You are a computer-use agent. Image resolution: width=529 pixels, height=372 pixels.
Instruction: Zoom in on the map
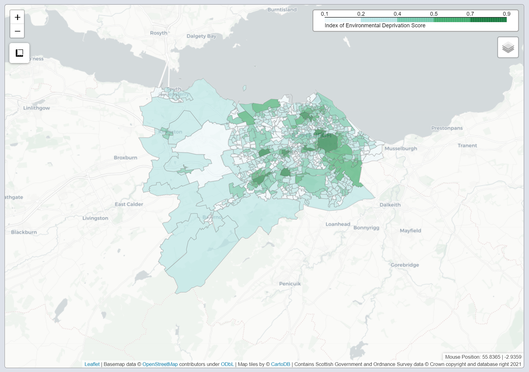click(x=17, y=17)
